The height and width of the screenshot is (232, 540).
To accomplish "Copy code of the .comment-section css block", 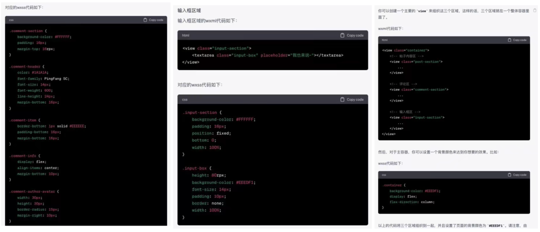I will coord(153,20).
